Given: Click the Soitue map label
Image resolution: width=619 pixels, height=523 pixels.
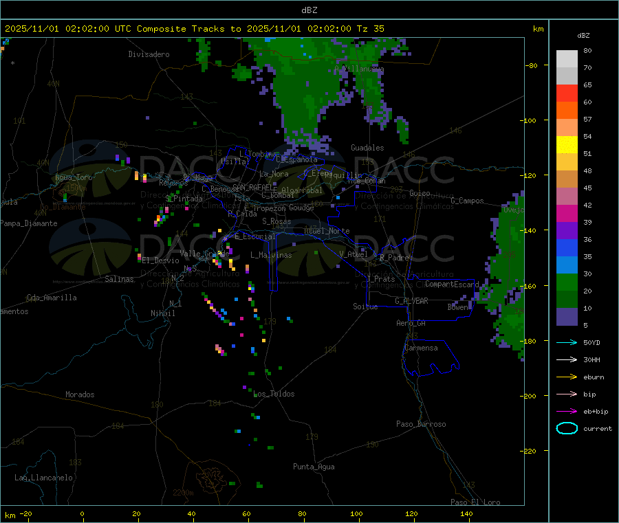Looking at the screenshot, I should coord(365,307).
